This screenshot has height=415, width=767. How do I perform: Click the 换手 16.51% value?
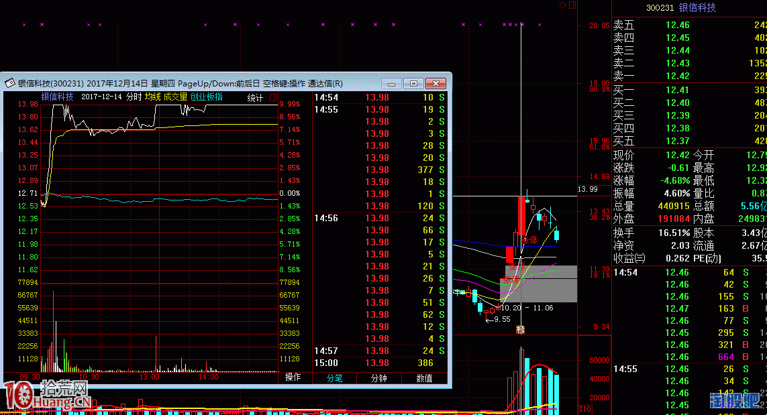tap(674, 233)
